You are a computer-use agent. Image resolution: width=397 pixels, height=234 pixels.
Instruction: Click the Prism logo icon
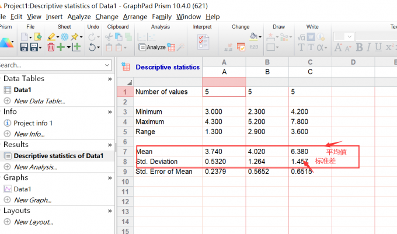coord(7,43)
